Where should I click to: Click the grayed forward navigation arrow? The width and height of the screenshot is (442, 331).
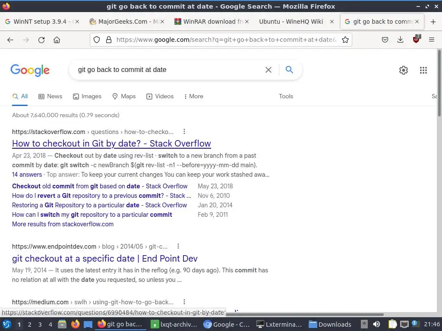click(26, 40)
